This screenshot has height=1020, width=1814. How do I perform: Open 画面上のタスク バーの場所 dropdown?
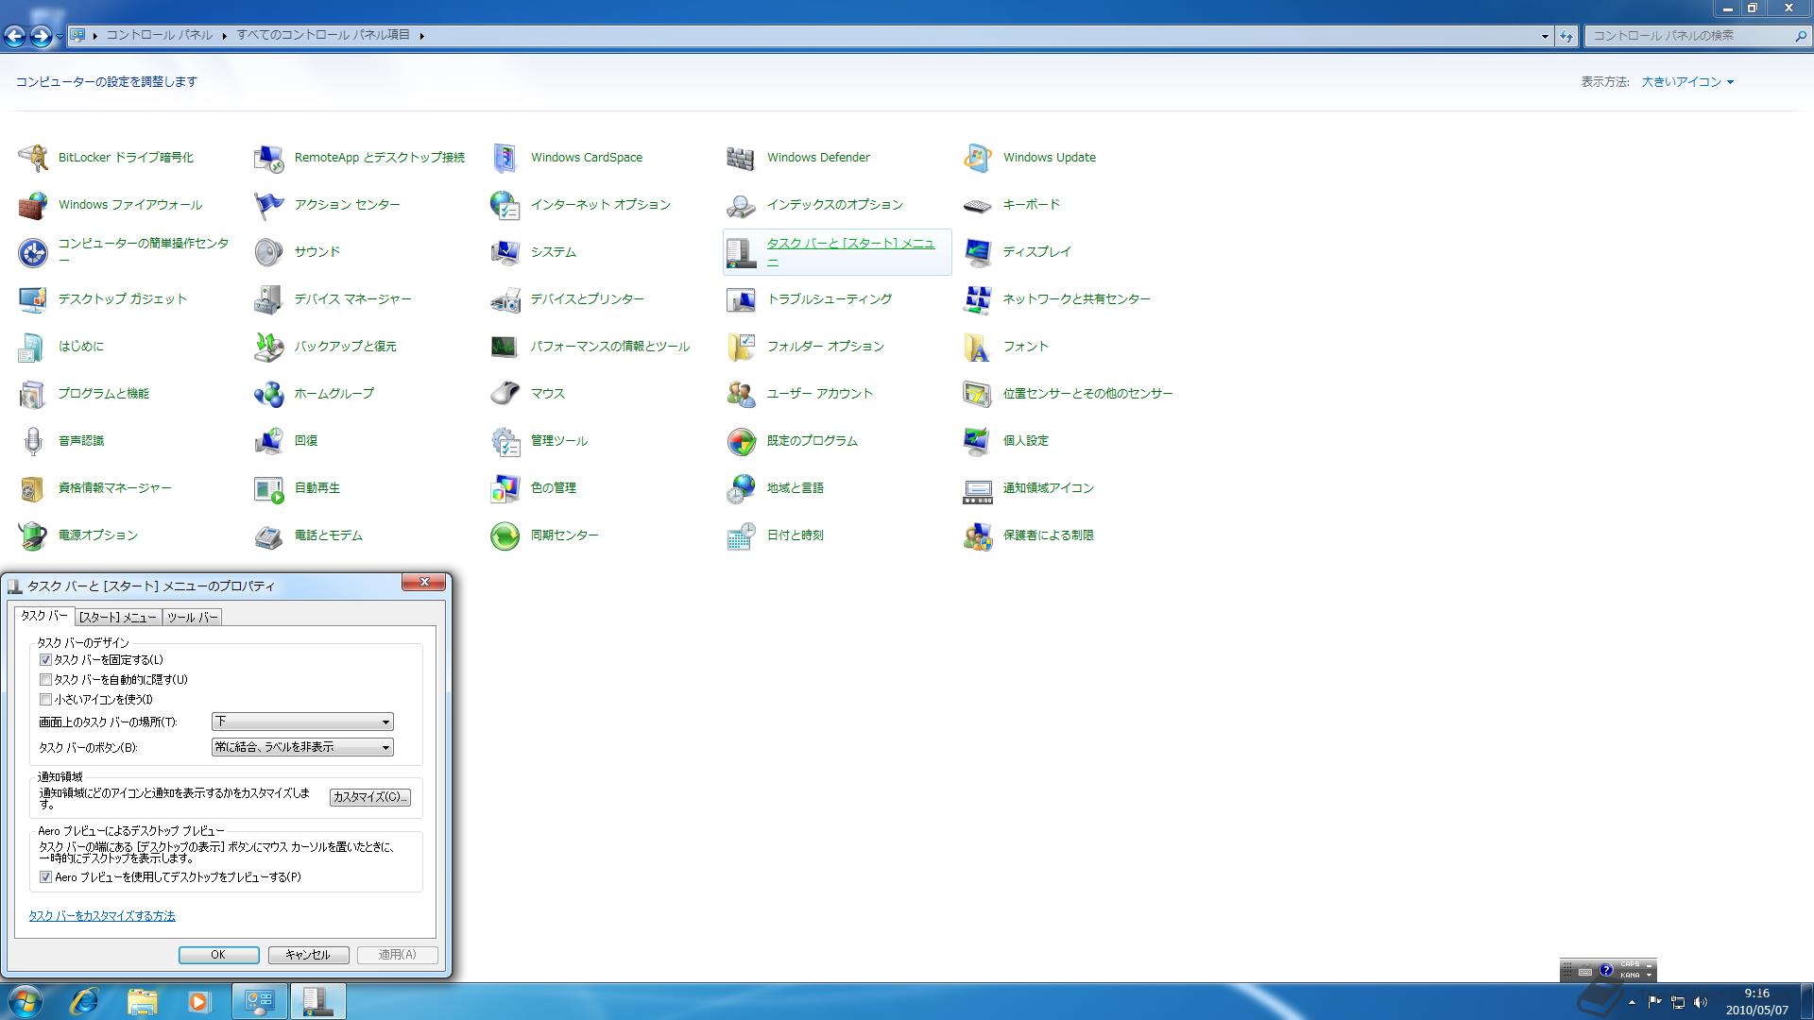coord(302,722)
